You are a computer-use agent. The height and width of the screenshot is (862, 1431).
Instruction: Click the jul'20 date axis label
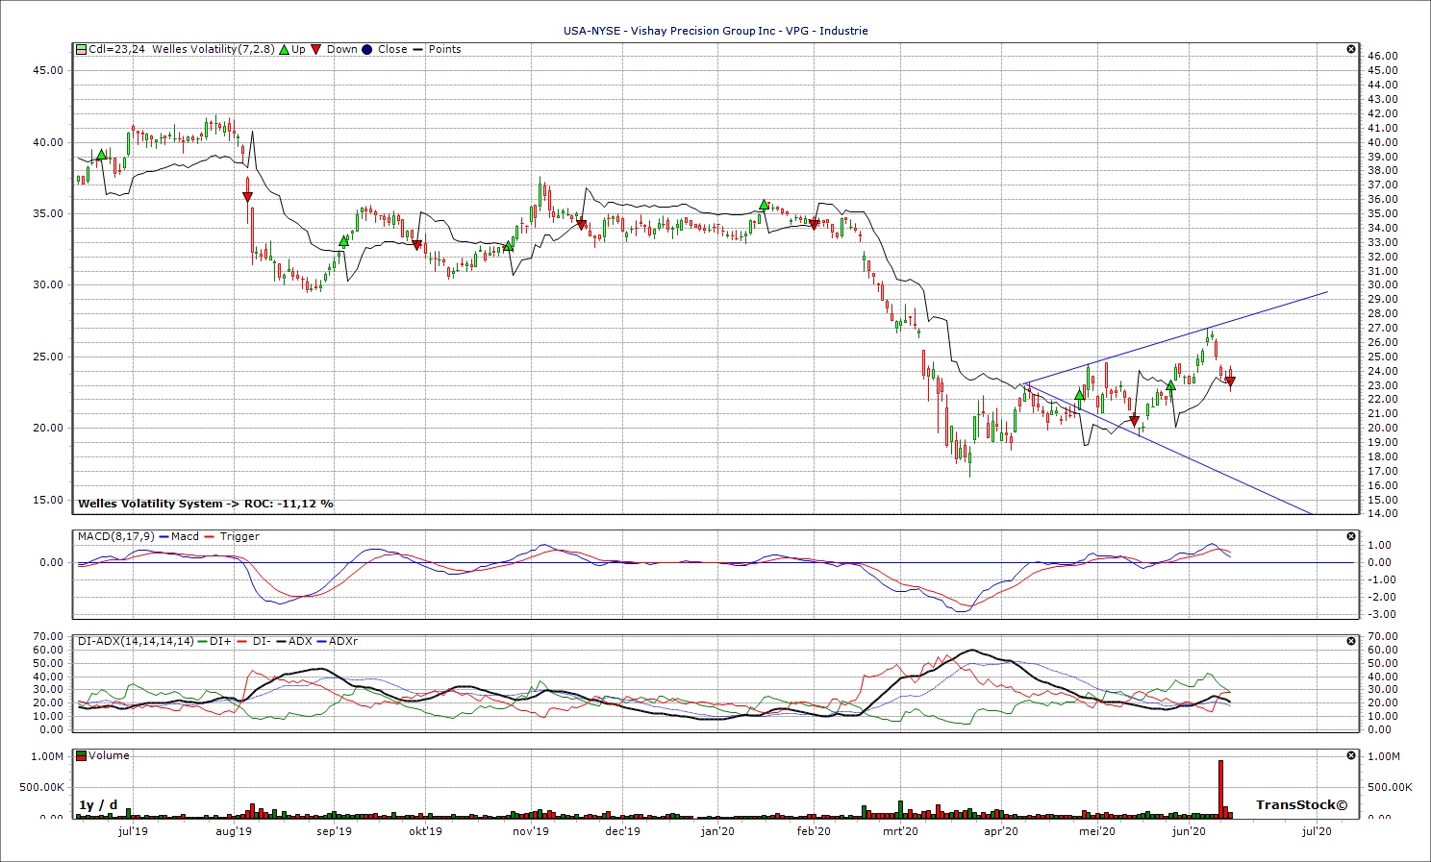coord(1317,831)
